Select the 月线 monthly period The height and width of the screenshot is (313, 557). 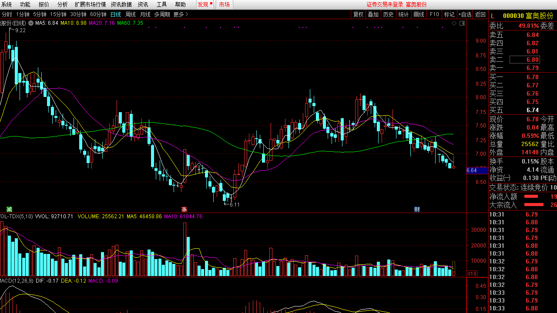[x=145, y=14]
